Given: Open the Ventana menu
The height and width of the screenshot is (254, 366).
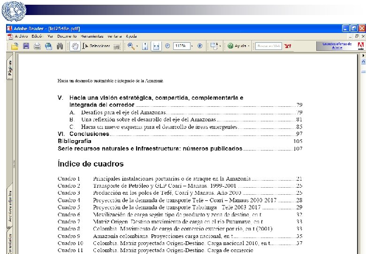Looking at the screenshot, I should (114, 36).
